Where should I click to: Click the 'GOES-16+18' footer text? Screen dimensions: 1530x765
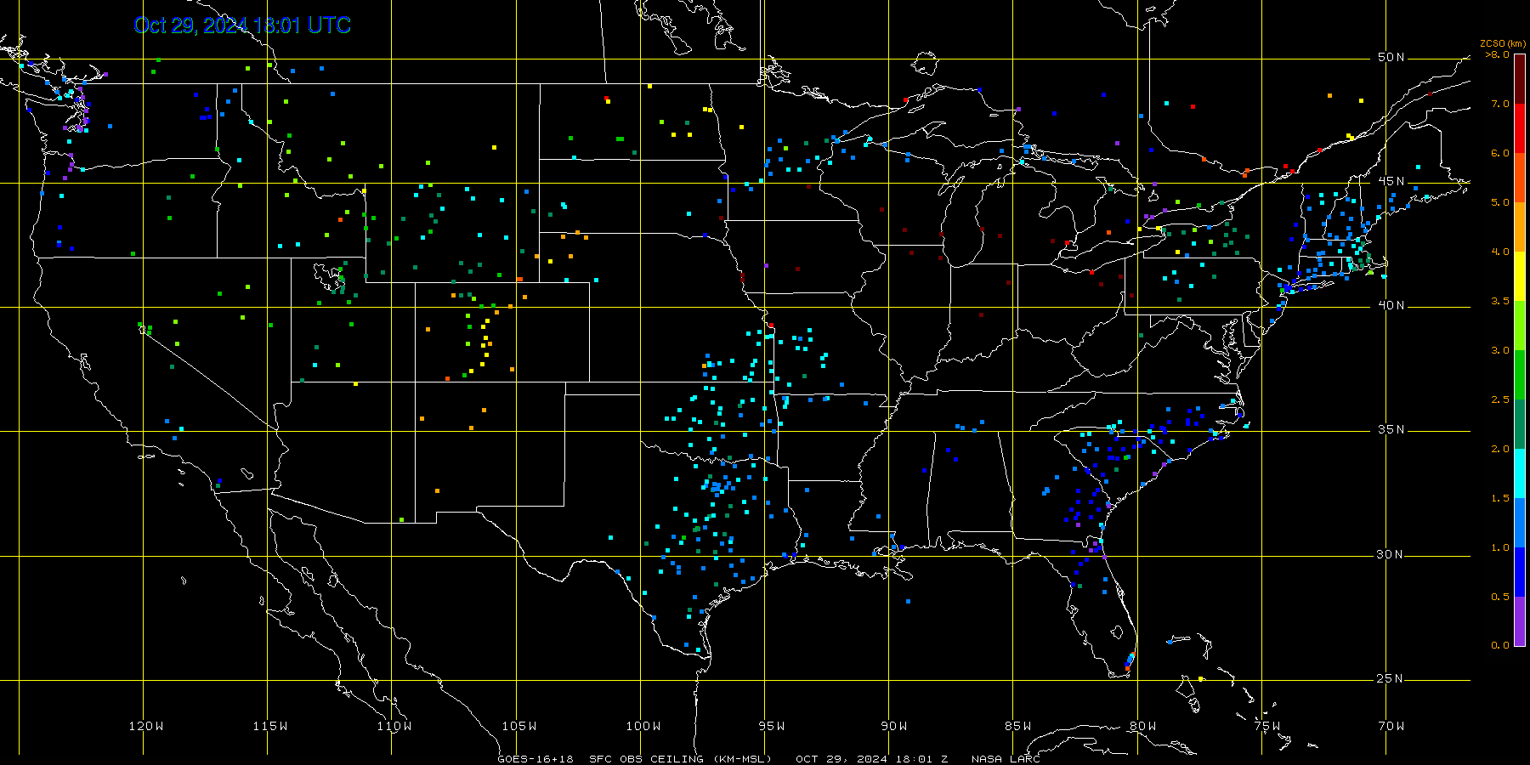click(535, 759)
